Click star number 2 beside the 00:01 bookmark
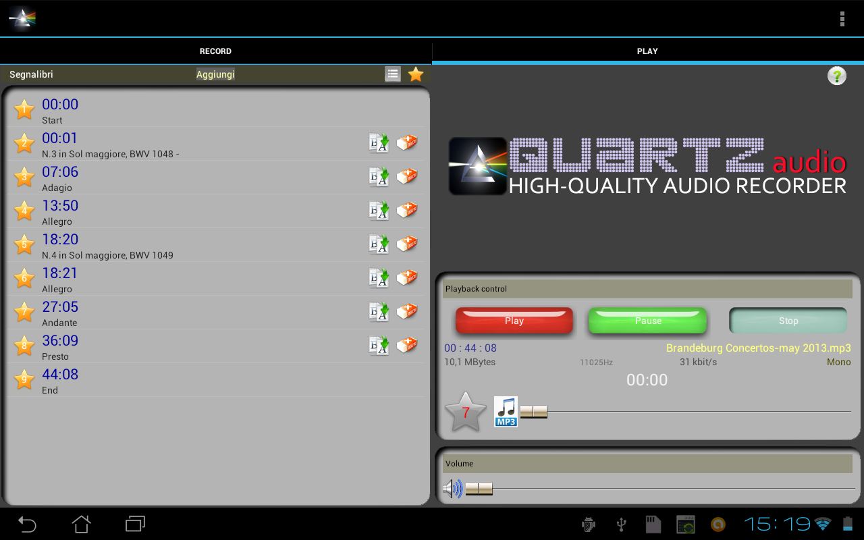The height and width of the screenshot is (540, 864). 24,143
